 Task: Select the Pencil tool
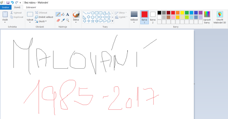[x=58, y=14]
